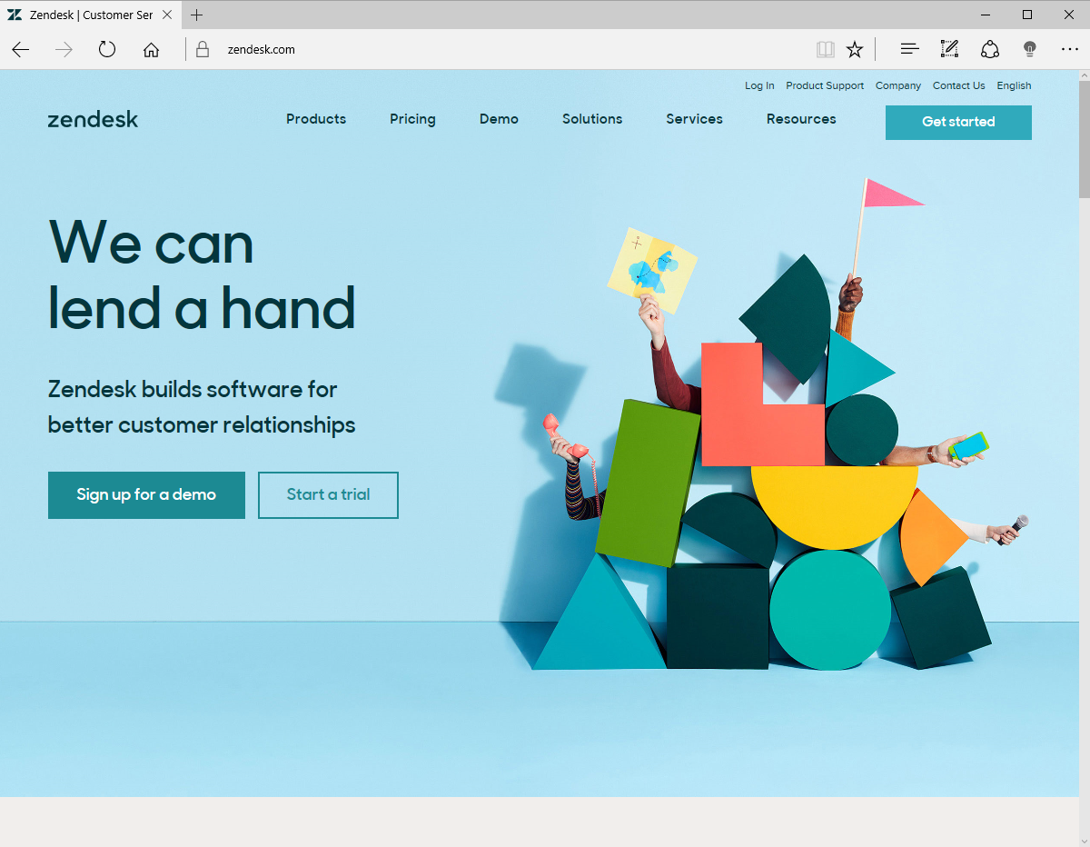Open the English language selector

(x=1014, y=85)
